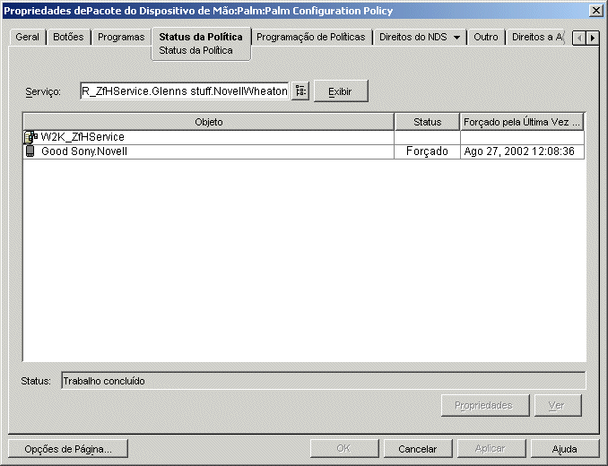Select the W2K_ZfHService row text

83,137
